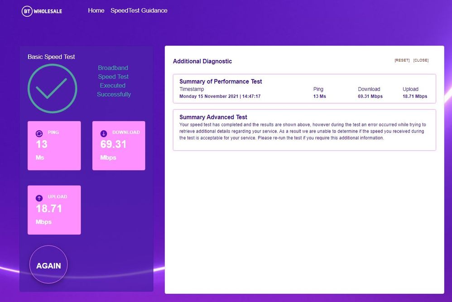Viewport: 452px width, 302px height.
Task: Click the BT Wholesale logo
Action: pyautogui.click(x=42, y=11)
